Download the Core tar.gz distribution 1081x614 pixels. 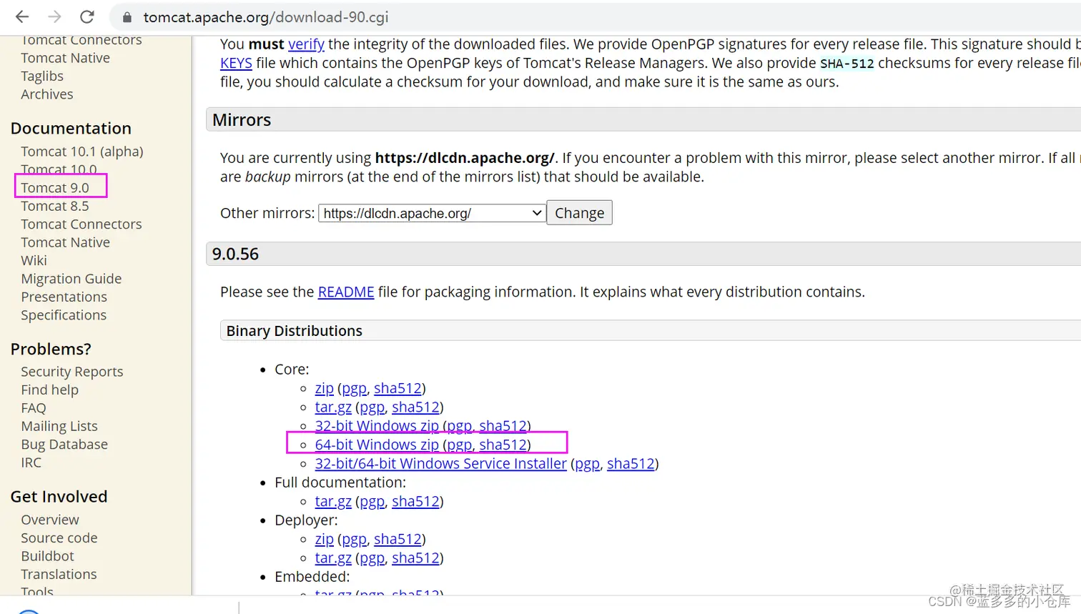pyautogui.click(x=333, y=407)
